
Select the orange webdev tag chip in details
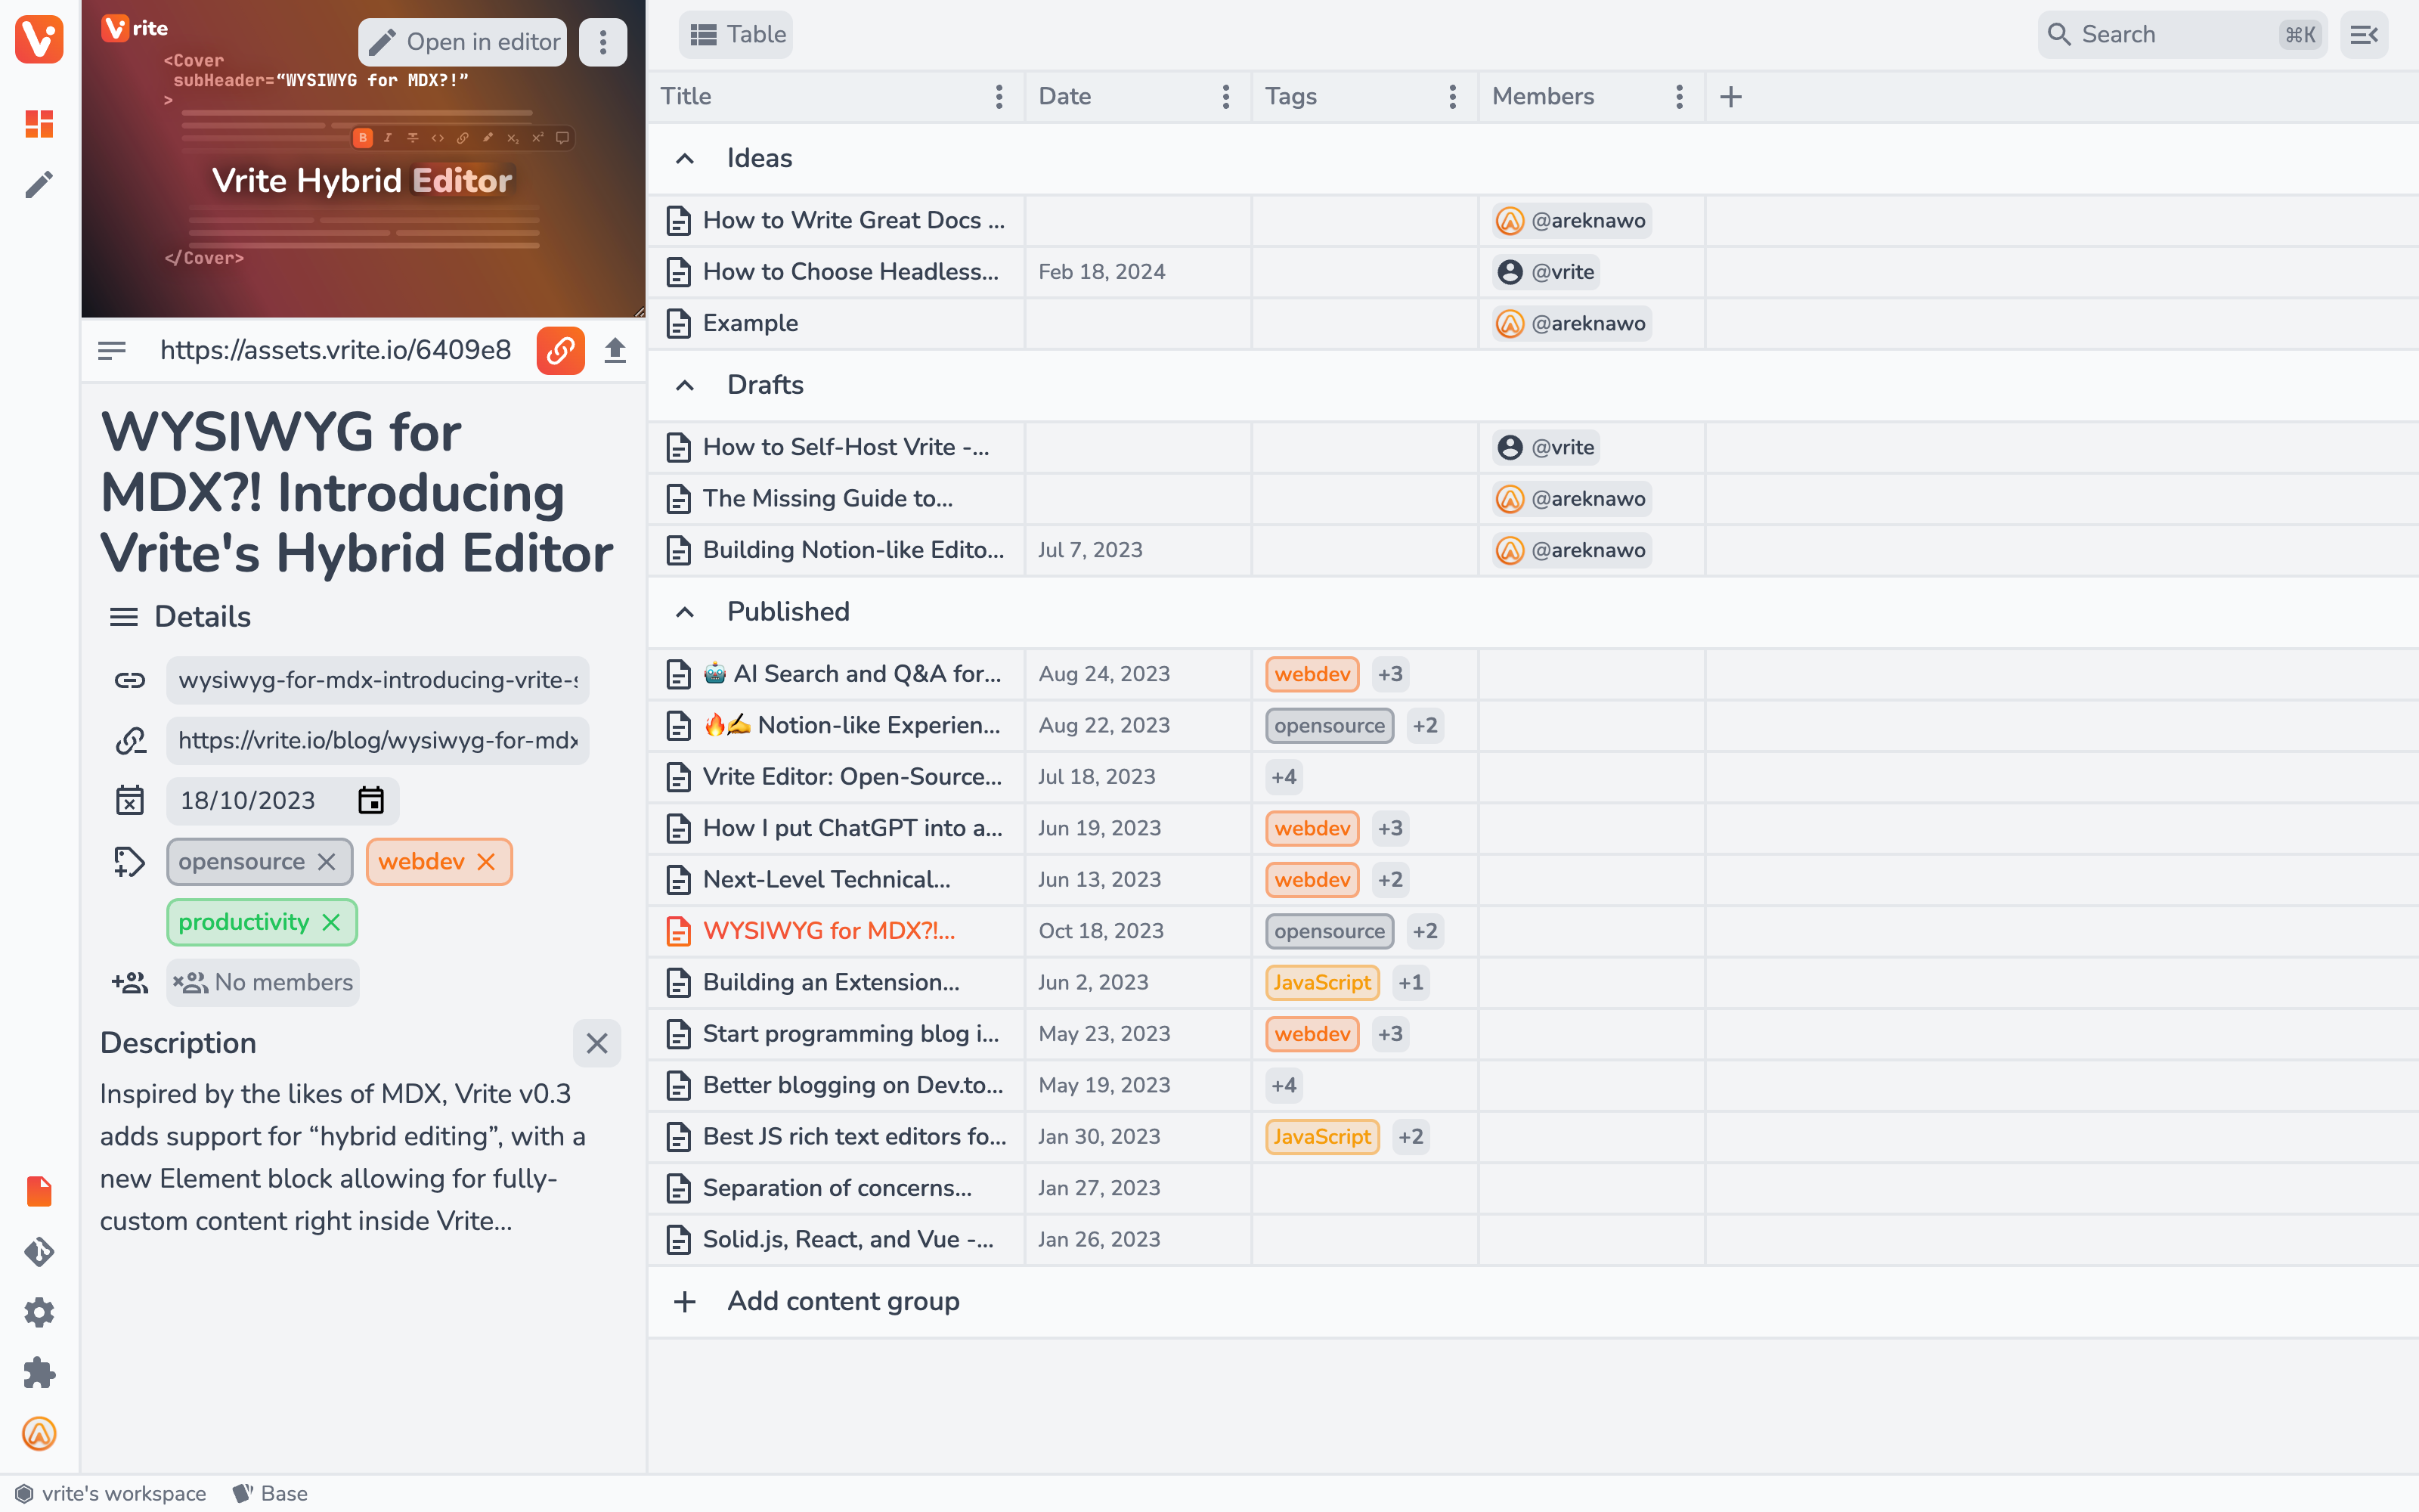pyautogui.click(x=421, y=862)
